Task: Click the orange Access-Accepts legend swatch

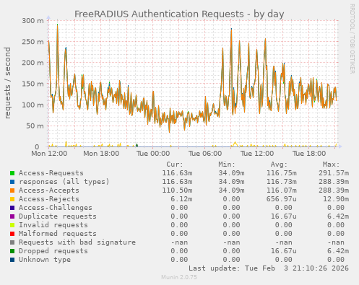Action: [12, 190]
